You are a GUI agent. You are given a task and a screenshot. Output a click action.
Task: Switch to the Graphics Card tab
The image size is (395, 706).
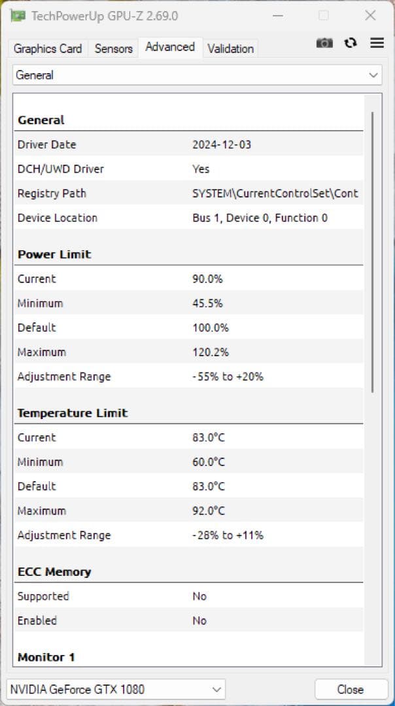48,48
